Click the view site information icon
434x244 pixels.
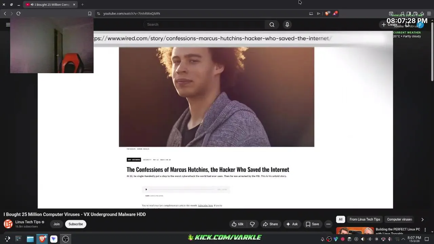[x=98, y=14]
